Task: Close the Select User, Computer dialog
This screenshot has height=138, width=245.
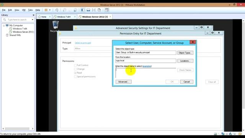Action: 193,42
